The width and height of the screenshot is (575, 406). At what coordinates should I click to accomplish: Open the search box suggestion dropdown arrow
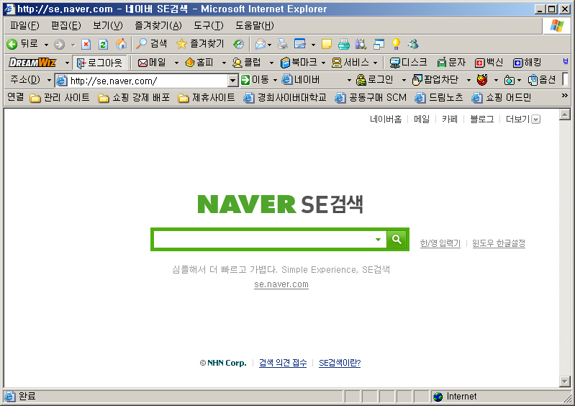tap(378, 240)
